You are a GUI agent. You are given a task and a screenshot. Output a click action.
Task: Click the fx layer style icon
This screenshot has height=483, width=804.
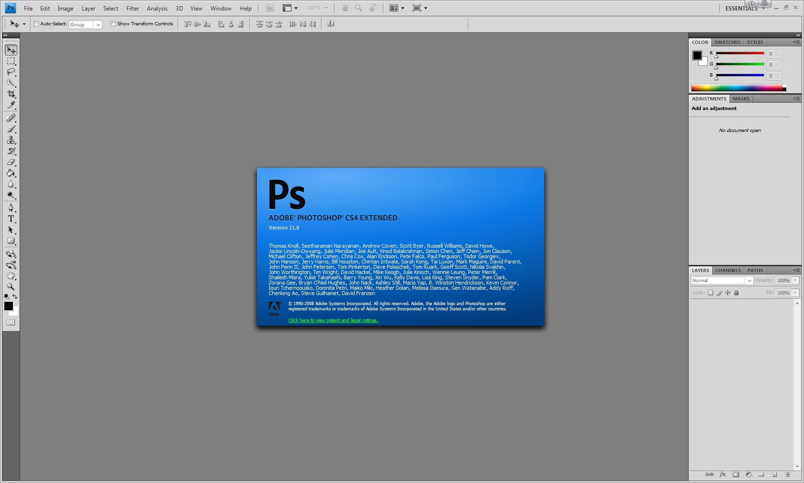click(x=723, y=474)
